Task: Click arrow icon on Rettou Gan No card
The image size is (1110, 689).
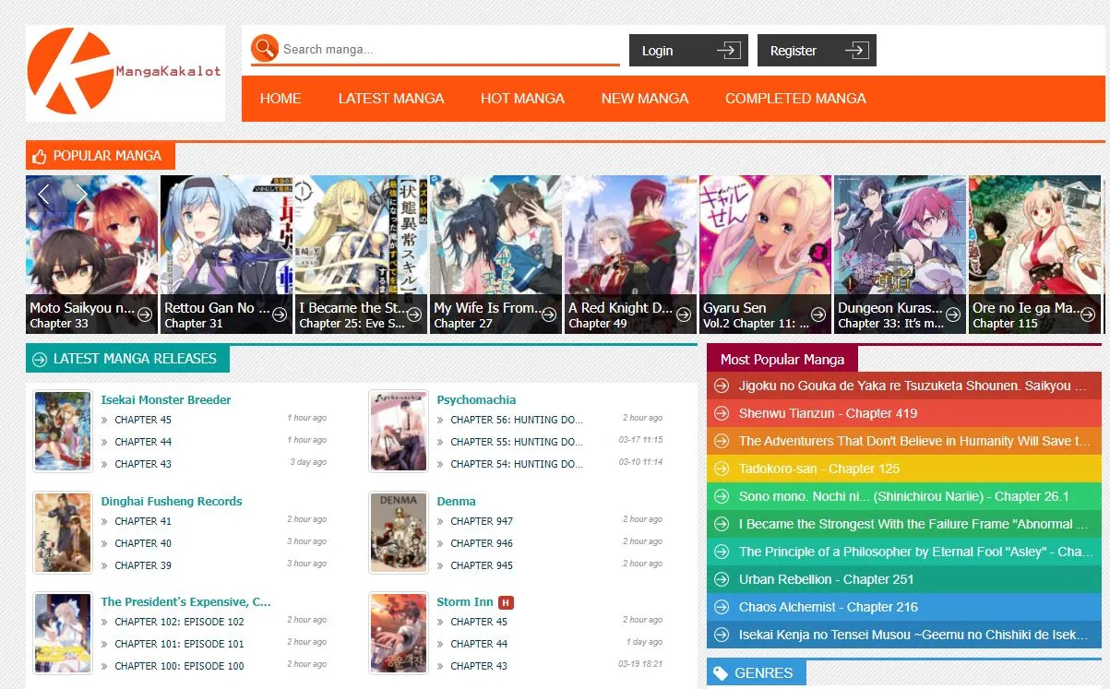Action: pos(280,315)
